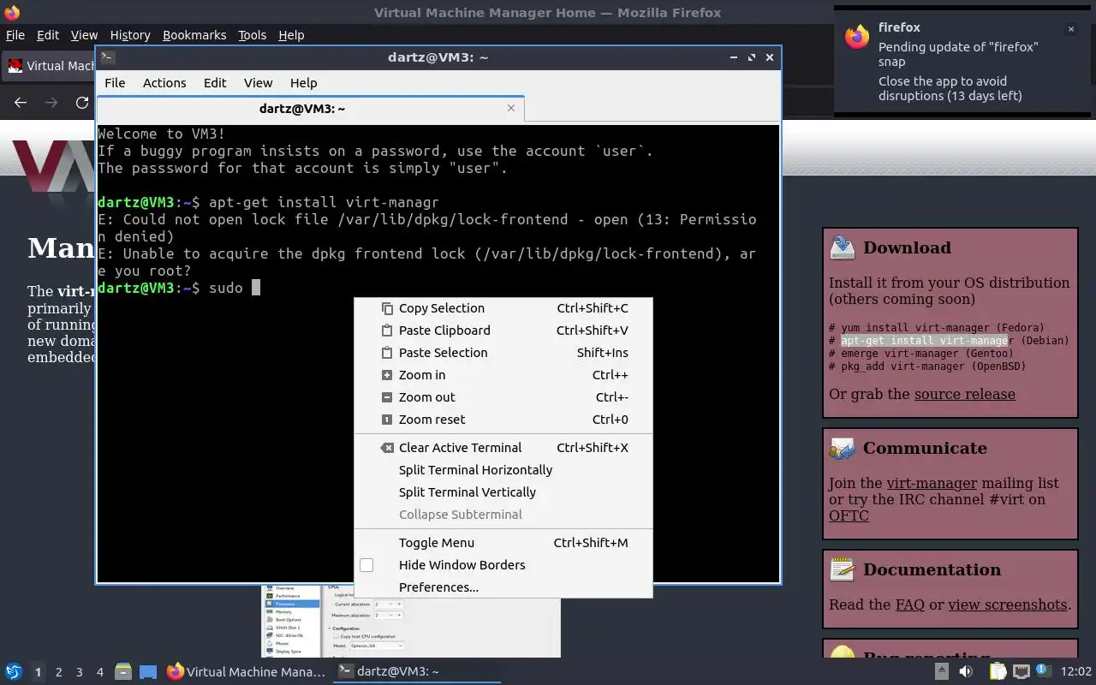Open the terminal Edit menu
The image size is (1096, 685).
pos(215,83)
